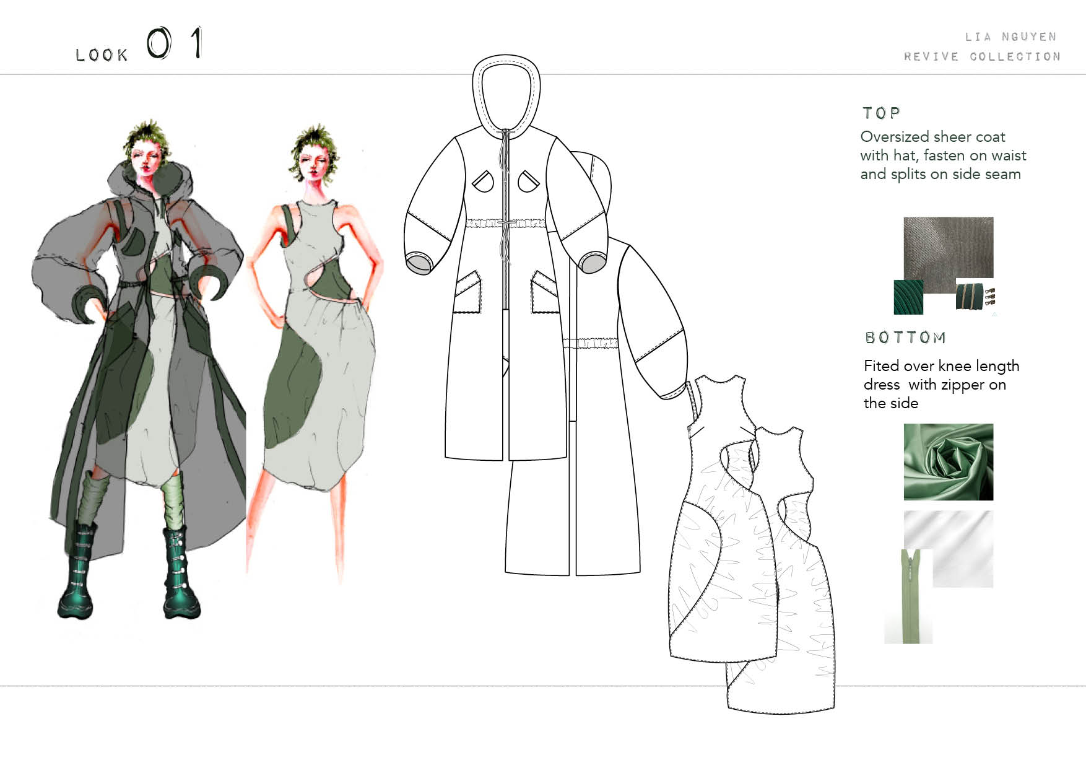Click the gray sheer fabric swatch
This screenshot has height=768, width=1086.
coord(948,247)
